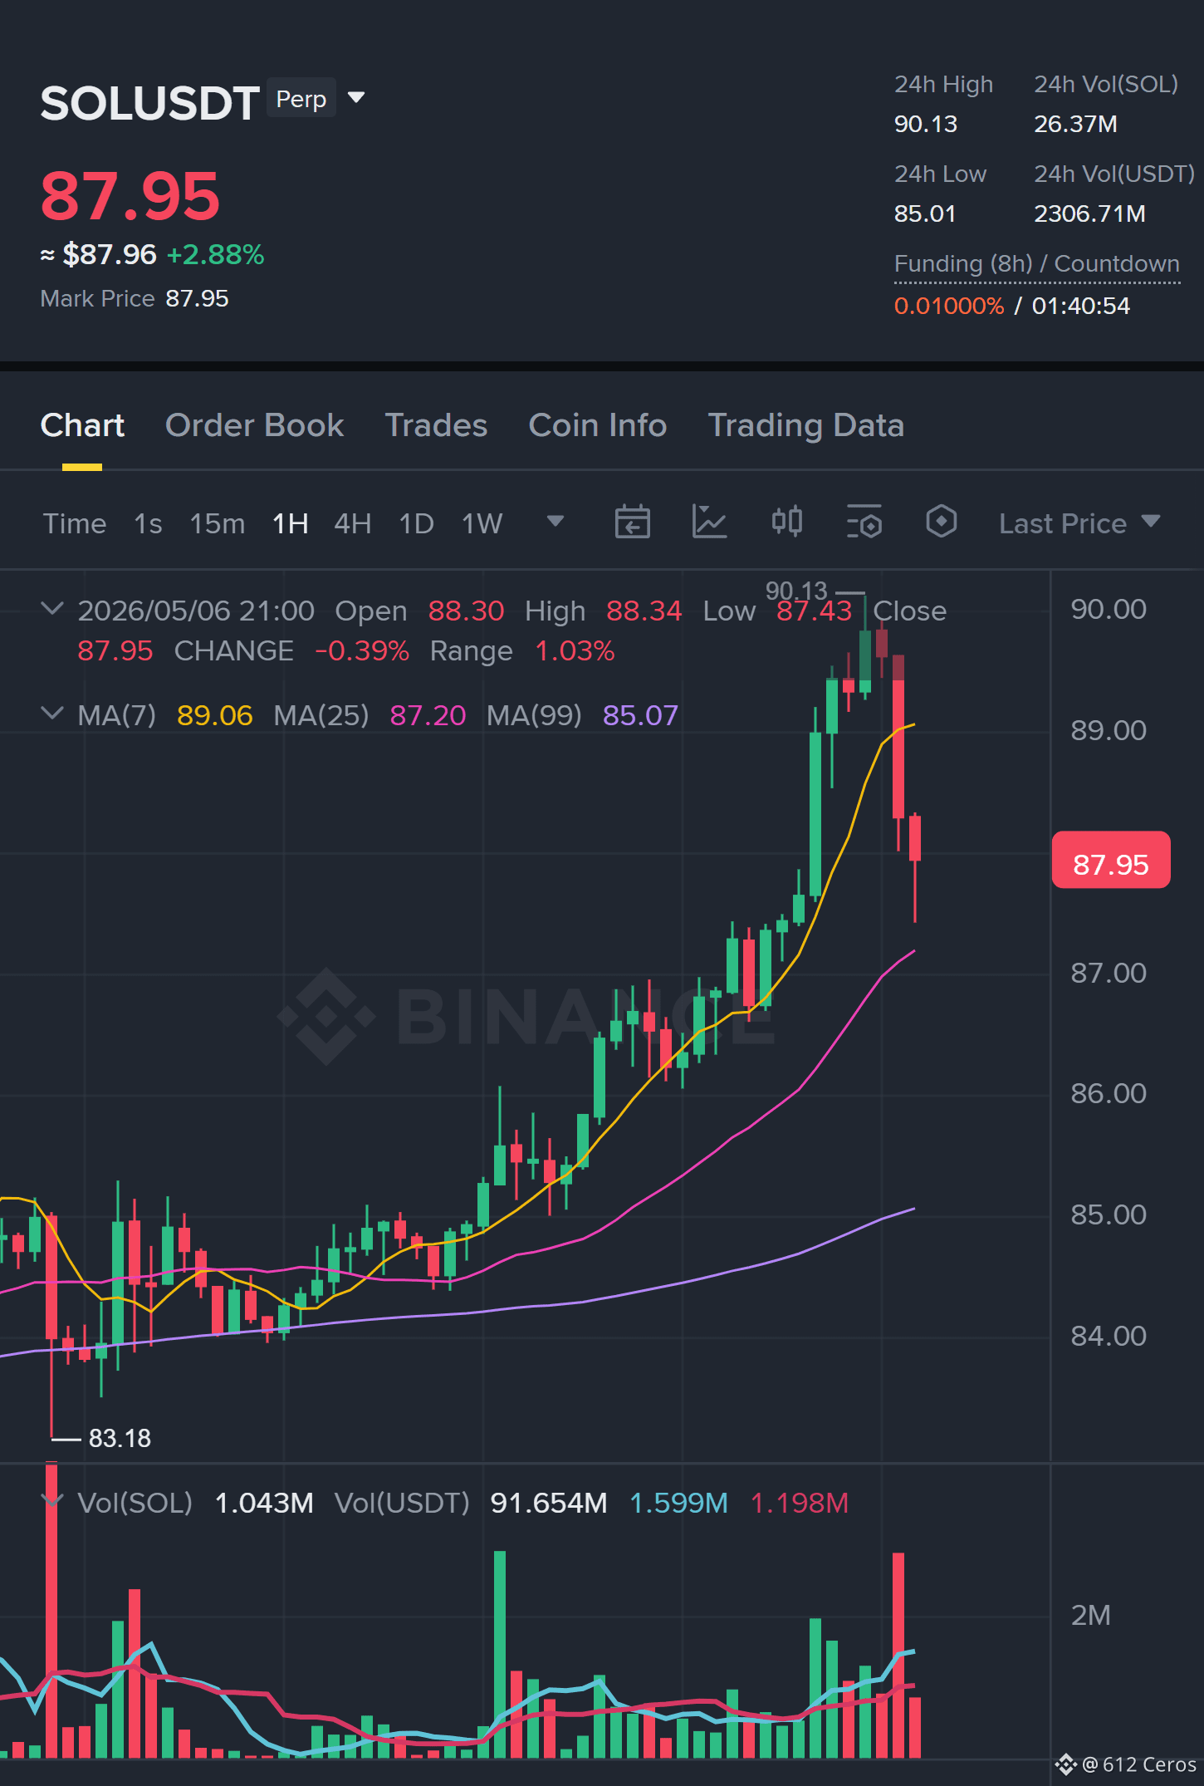Open the Last Price dropdown
Image resolution: width=1204 pixels, height=1786 pixels.
pos(1079,523)
